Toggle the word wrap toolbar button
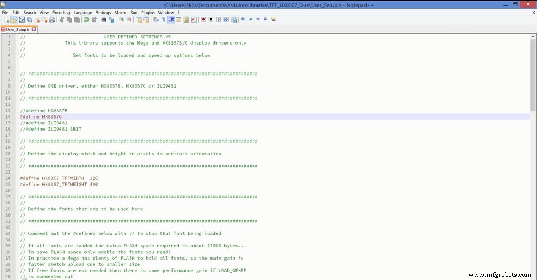This screenshot has height=280, width=537. [x=156, y=20]
